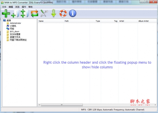Click the Add Folder Tree icon with two pluses

pyautogui.click(x=24, y=13)
